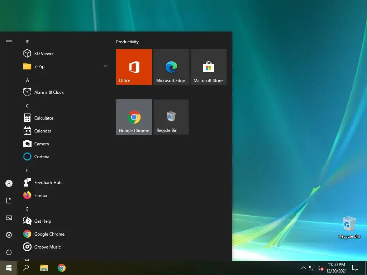
Task: Click the 'G' letter header in app list
Action: click(27, 209)
